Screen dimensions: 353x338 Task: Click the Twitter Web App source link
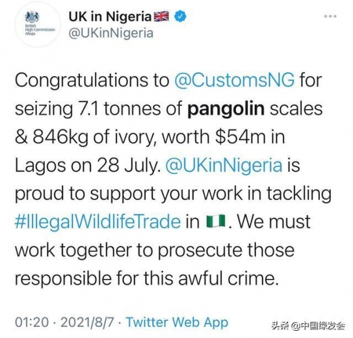pyautogui.click(x=177, y=322)
